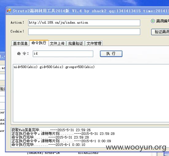Click into the Action URL field

(x=84, y=23)
